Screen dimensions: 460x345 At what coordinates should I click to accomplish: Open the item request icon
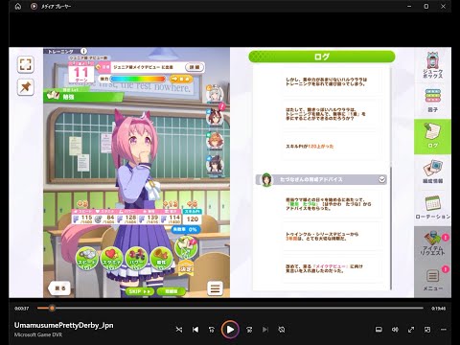[432, 243]
